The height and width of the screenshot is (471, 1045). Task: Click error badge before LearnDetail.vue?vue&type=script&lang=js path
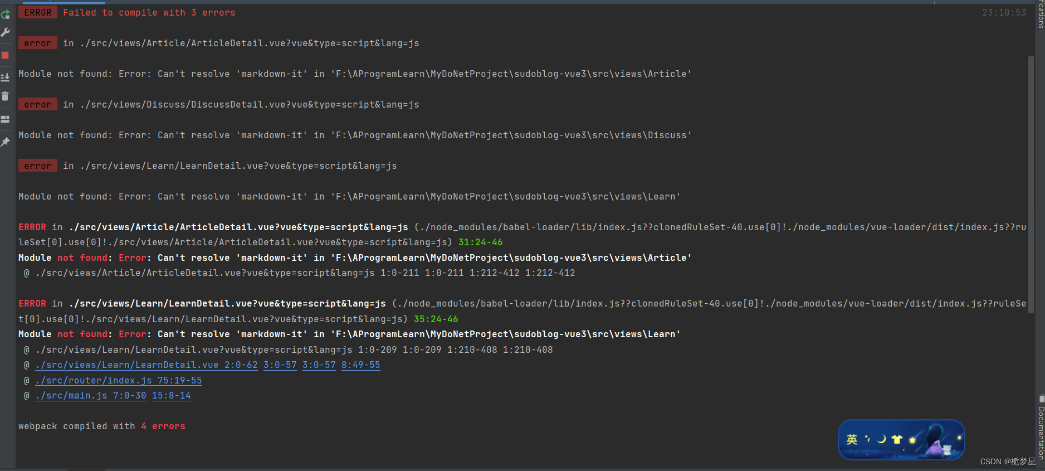tap(38, 166)
